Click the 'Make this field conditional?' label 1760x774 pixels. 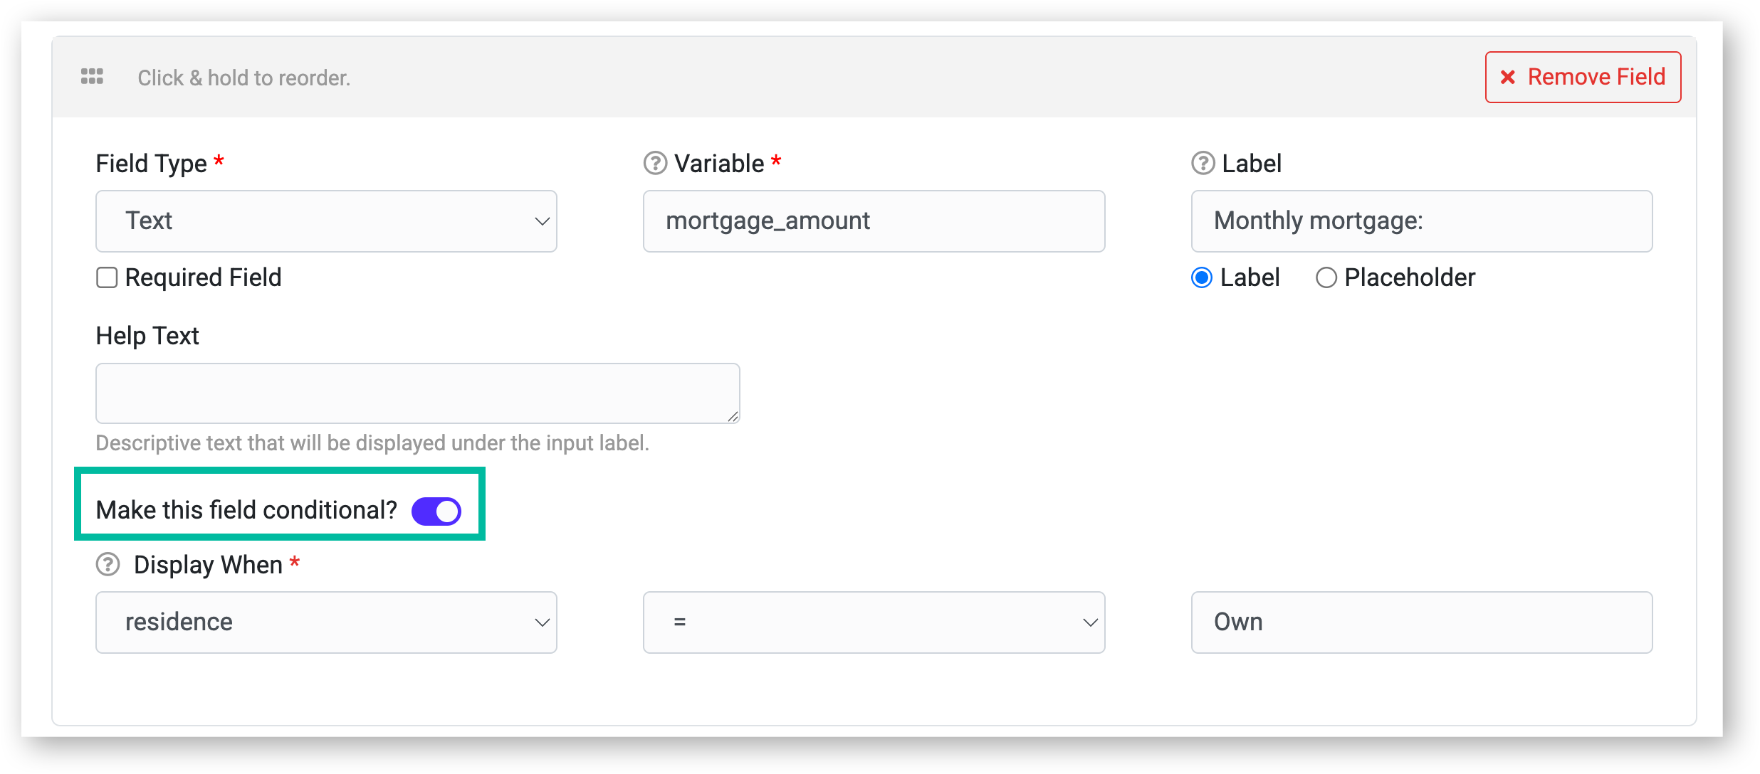246,511
